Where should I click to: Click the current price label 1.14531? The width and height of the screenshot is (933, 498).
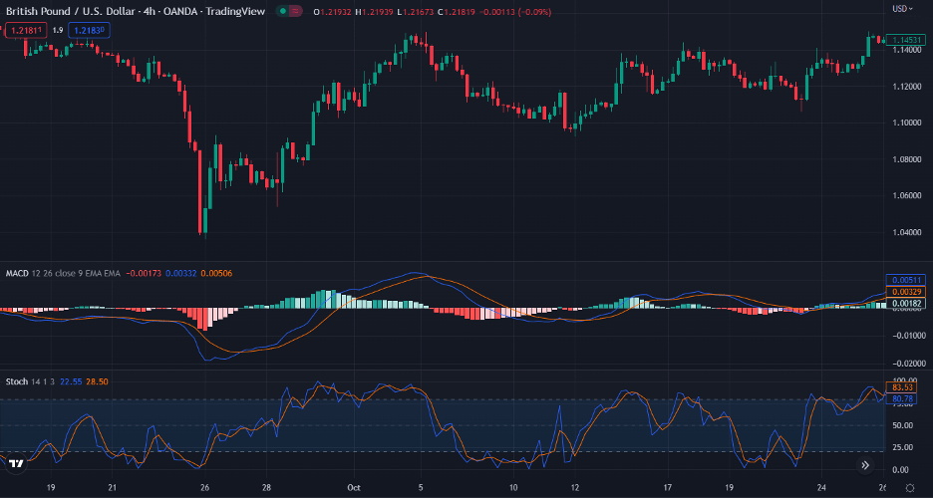[x=907, y=40]
